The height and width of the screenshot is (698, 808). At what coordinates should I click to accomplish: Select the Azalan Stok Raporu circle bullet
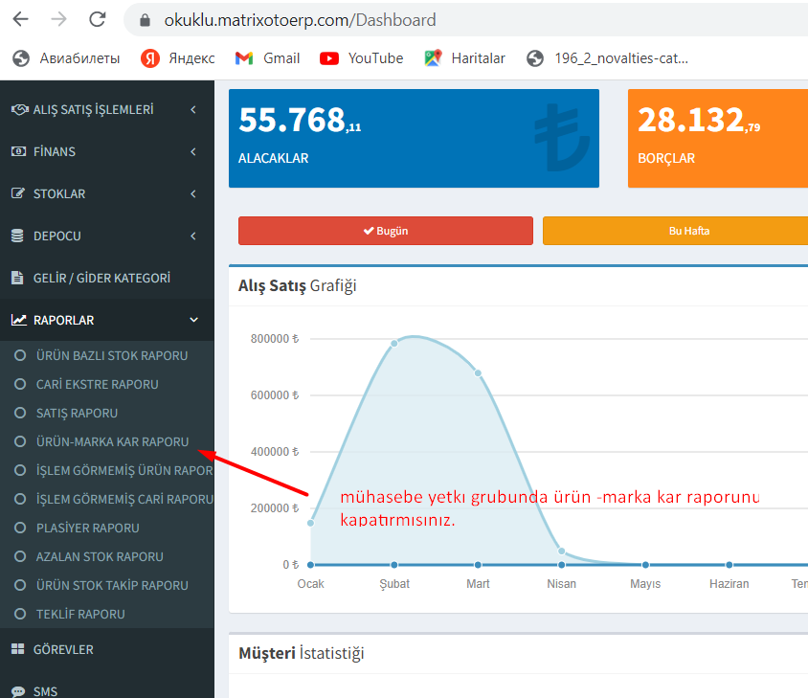20,556
